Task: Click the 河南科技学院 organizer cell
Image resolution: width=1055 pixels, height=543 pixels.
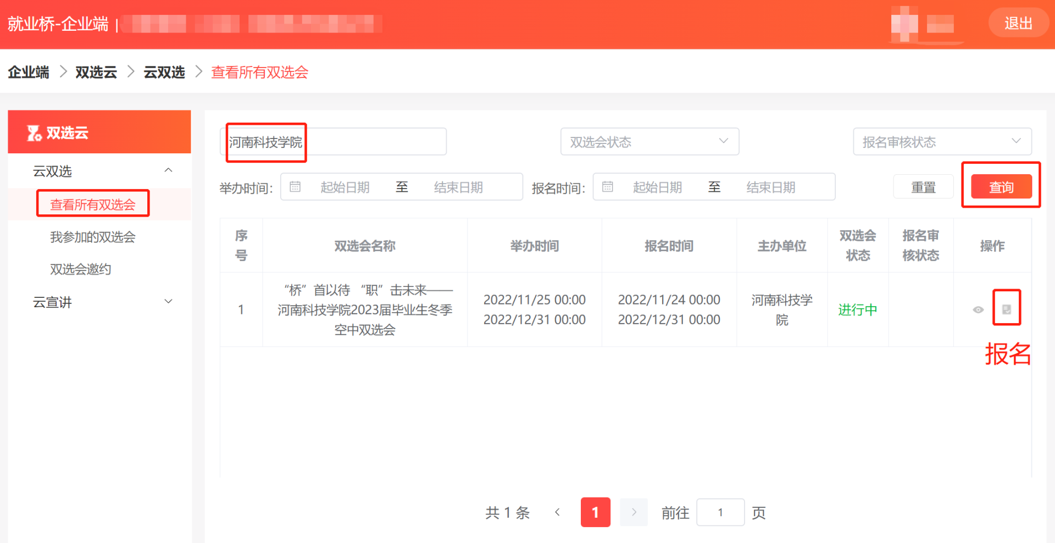Action: [782, 309]
